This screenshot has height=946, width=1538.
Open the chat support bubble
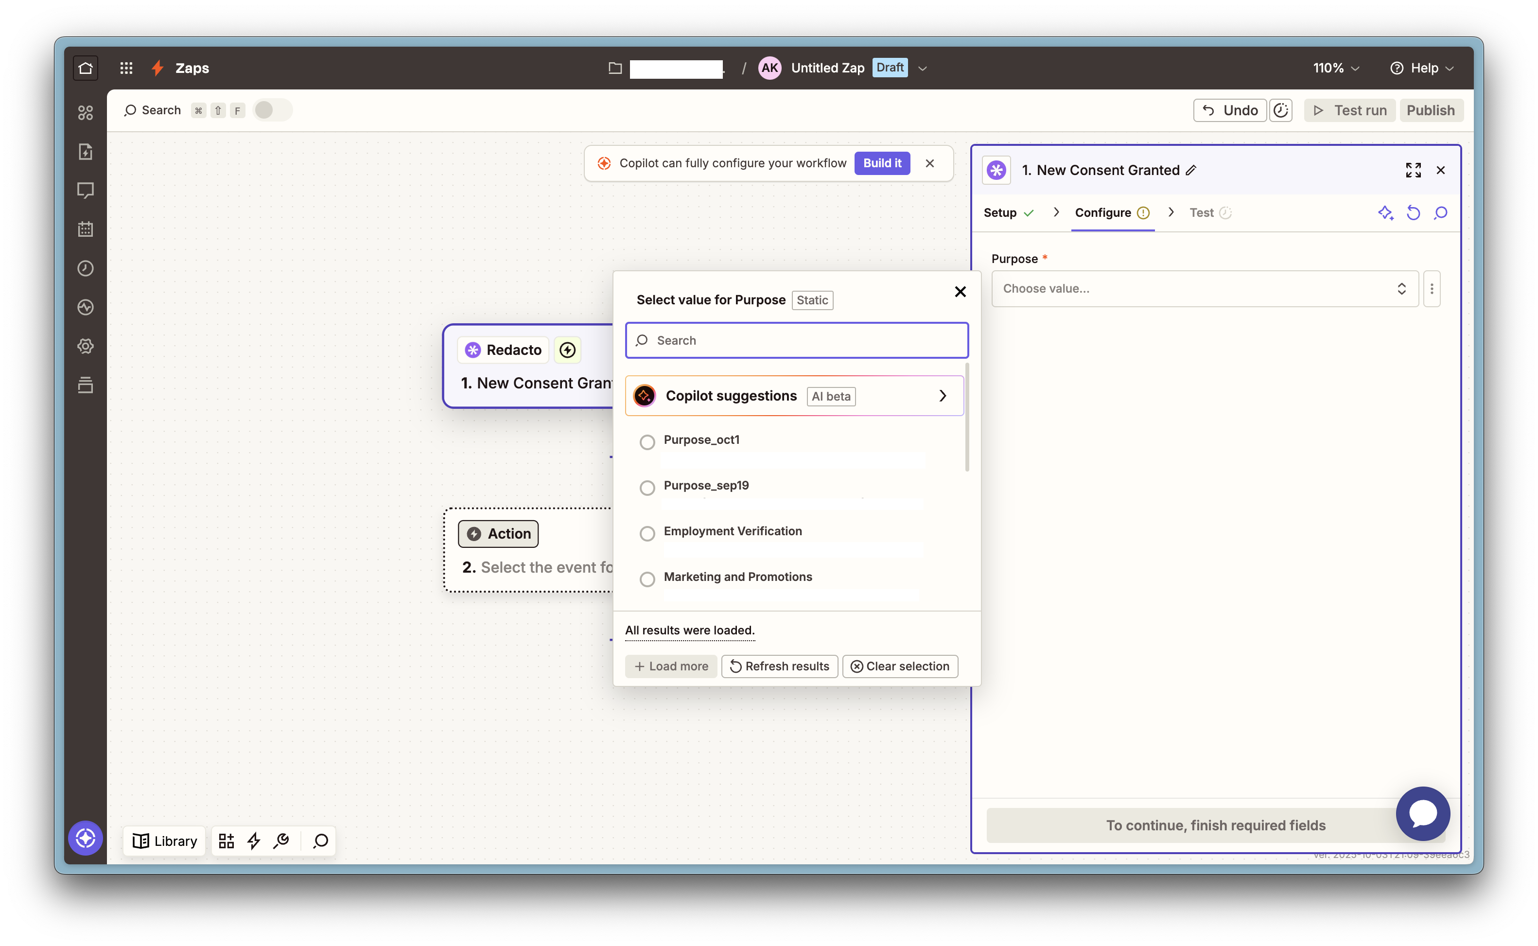[x=1422, y=813]
